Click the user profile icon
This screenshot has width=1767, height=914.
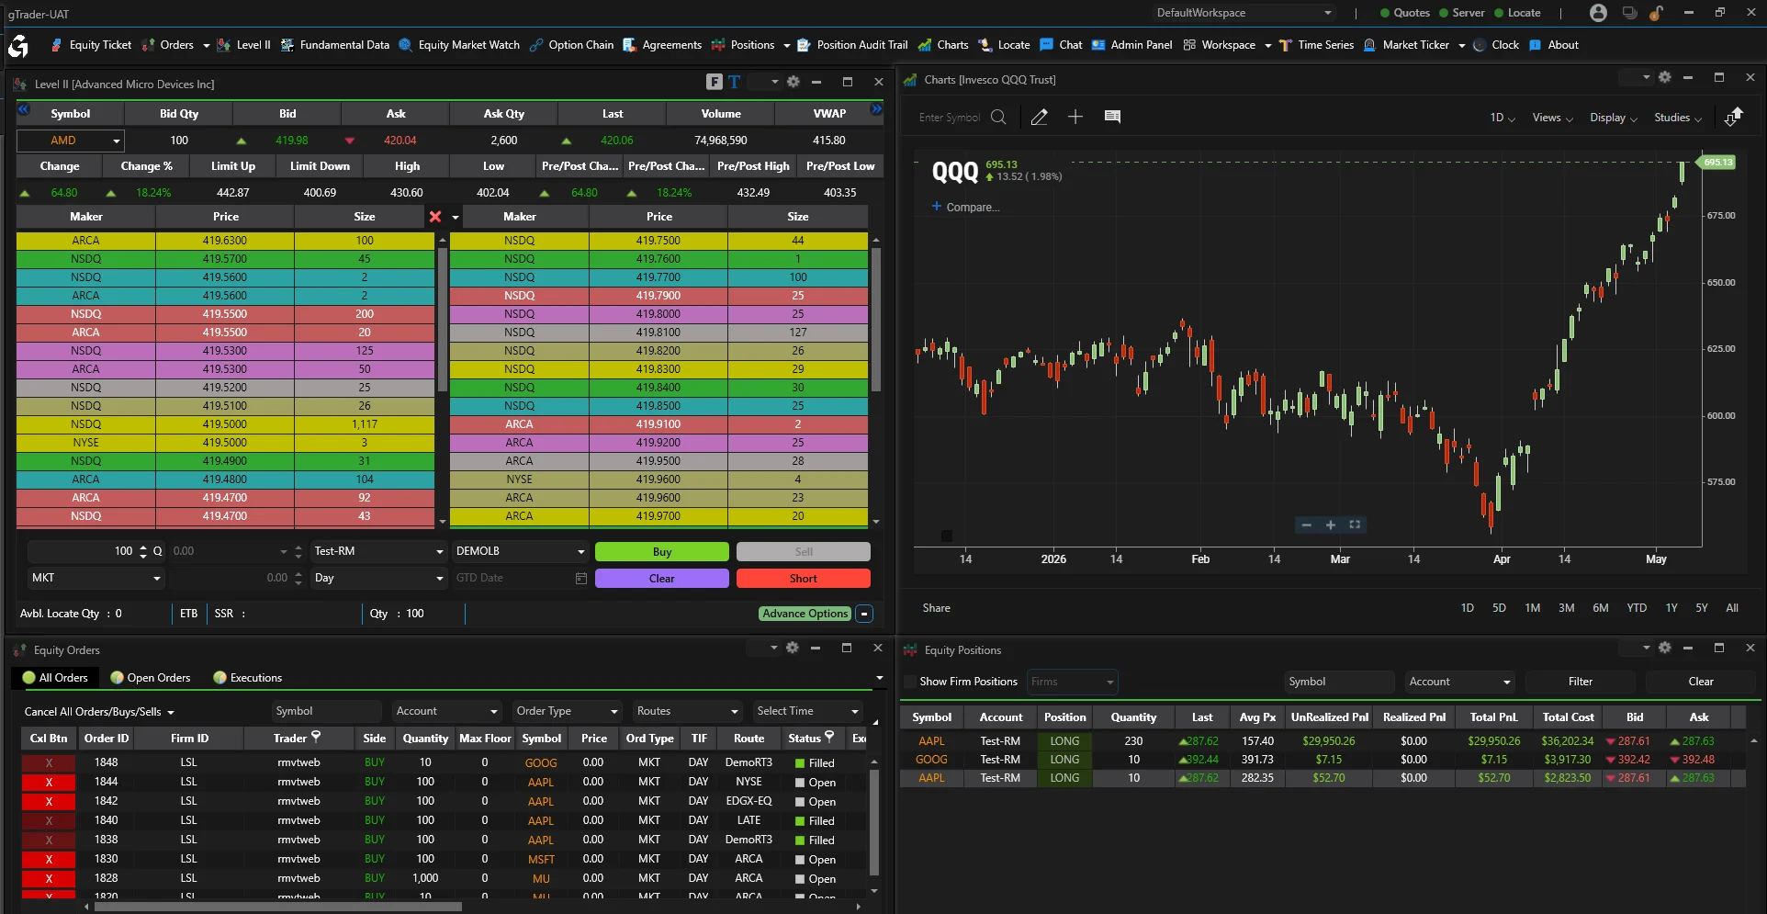tap(1598, 13)
